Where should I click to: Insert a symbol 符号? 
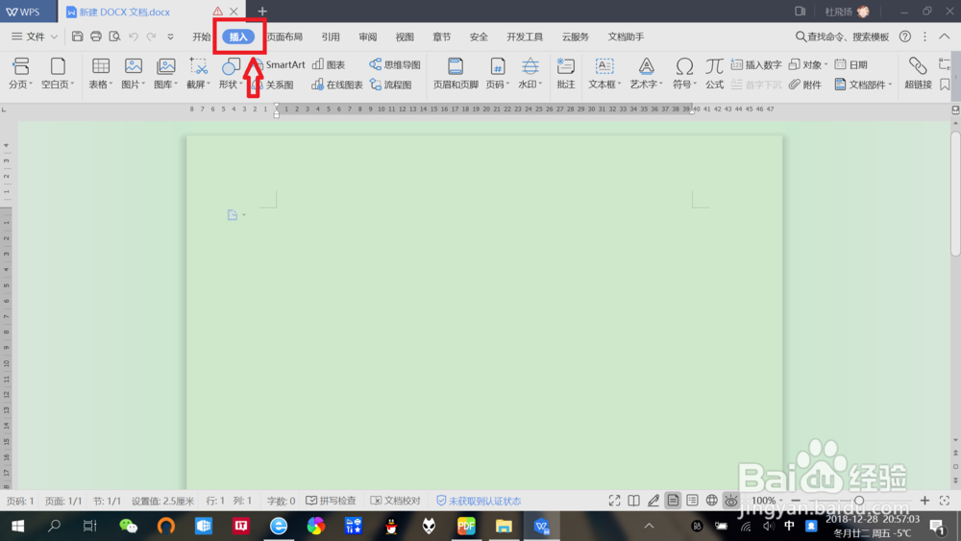click(684, 73)
